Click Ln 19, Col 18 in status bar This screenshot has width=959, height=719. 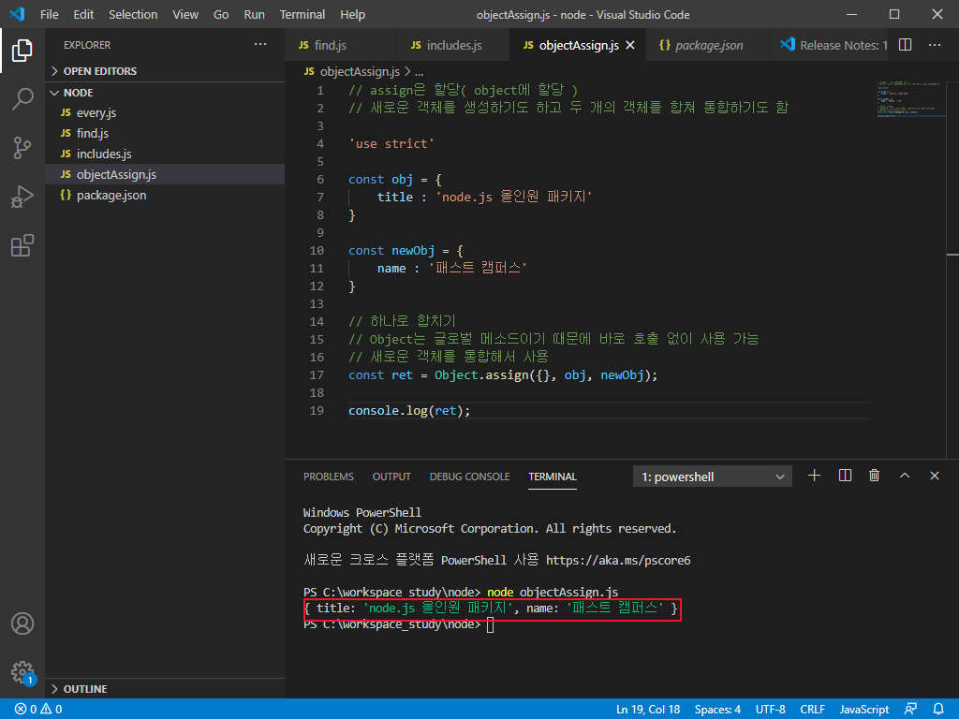coord(648,710)
